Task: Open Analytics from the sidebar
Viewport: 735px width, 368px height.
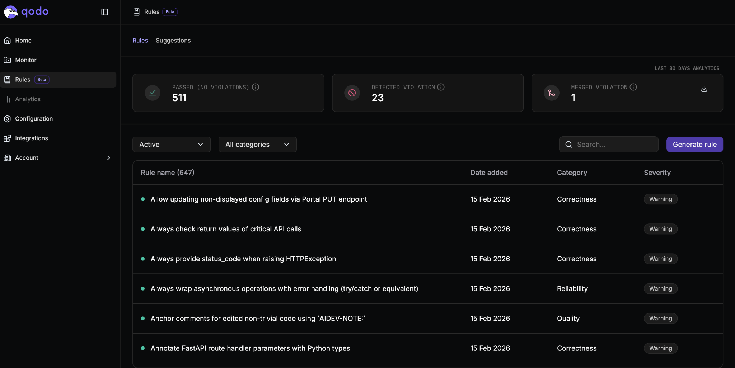Action: [28, 99]
